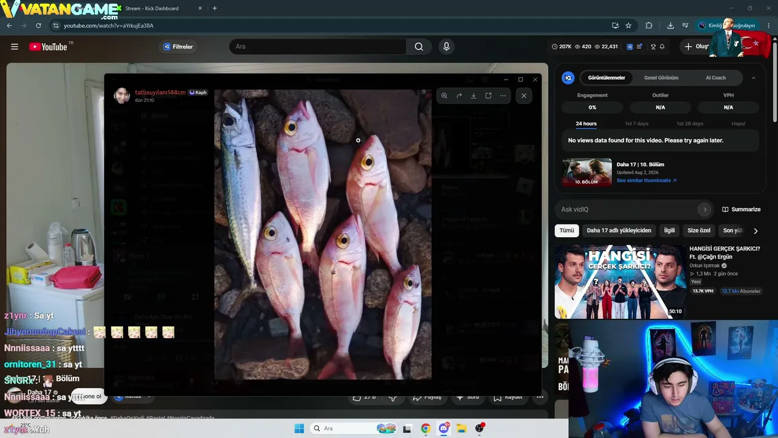
Task: Open Discord from the taskbar
Action: click(444, 428)
